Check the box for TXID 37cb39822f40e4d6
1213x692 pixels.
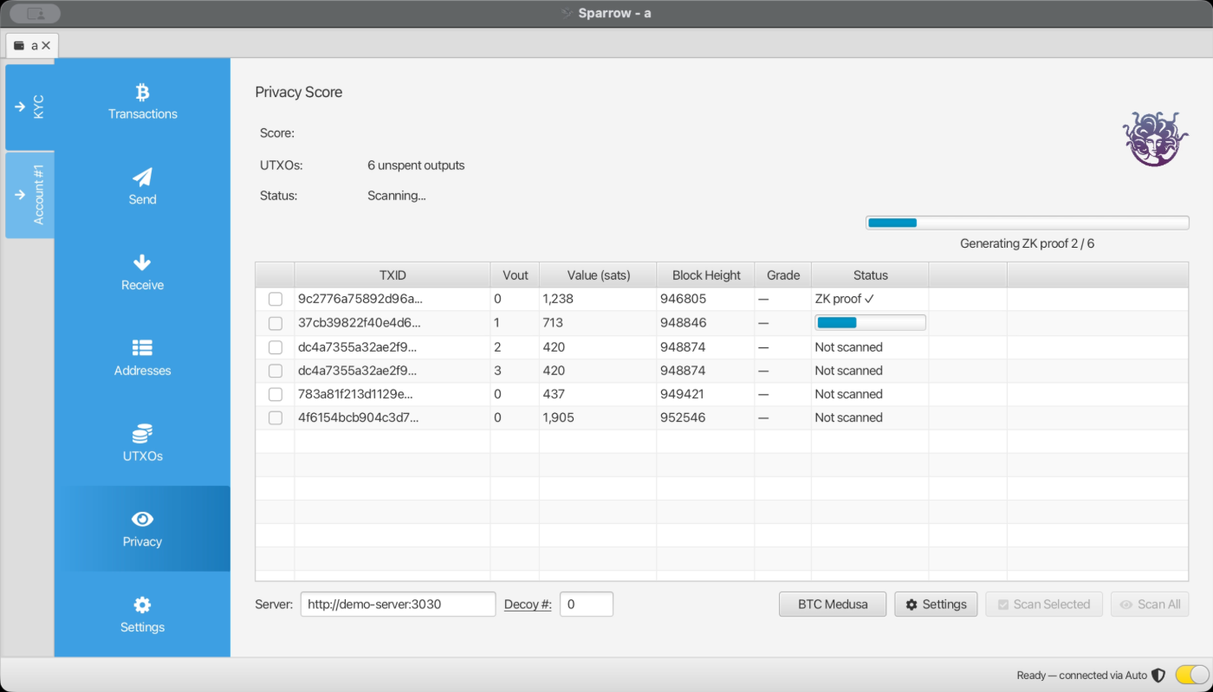pyautogui.click(x=275, y=323)
